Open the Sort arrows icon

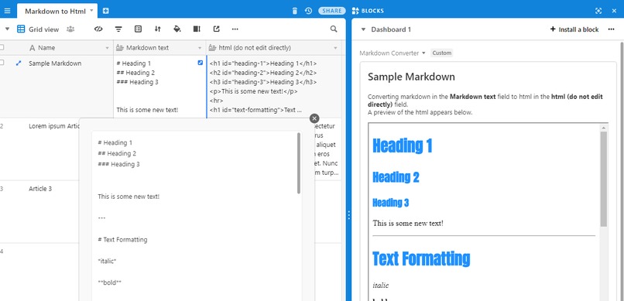(x=158, y=29)
